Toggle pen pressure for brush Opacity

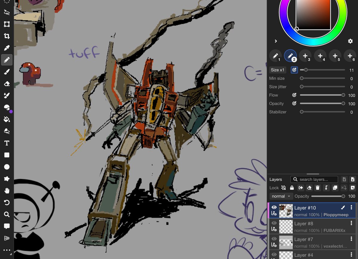click(x=294, y=104)
